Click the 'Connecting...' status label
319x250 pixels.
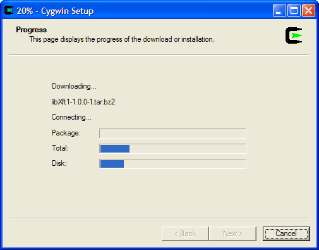pos(71,117)
